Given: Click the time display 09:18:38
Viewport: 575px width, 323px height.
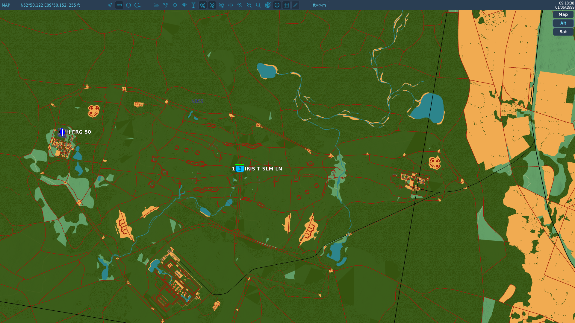Looking at the screenshot, I should [567, 3].
